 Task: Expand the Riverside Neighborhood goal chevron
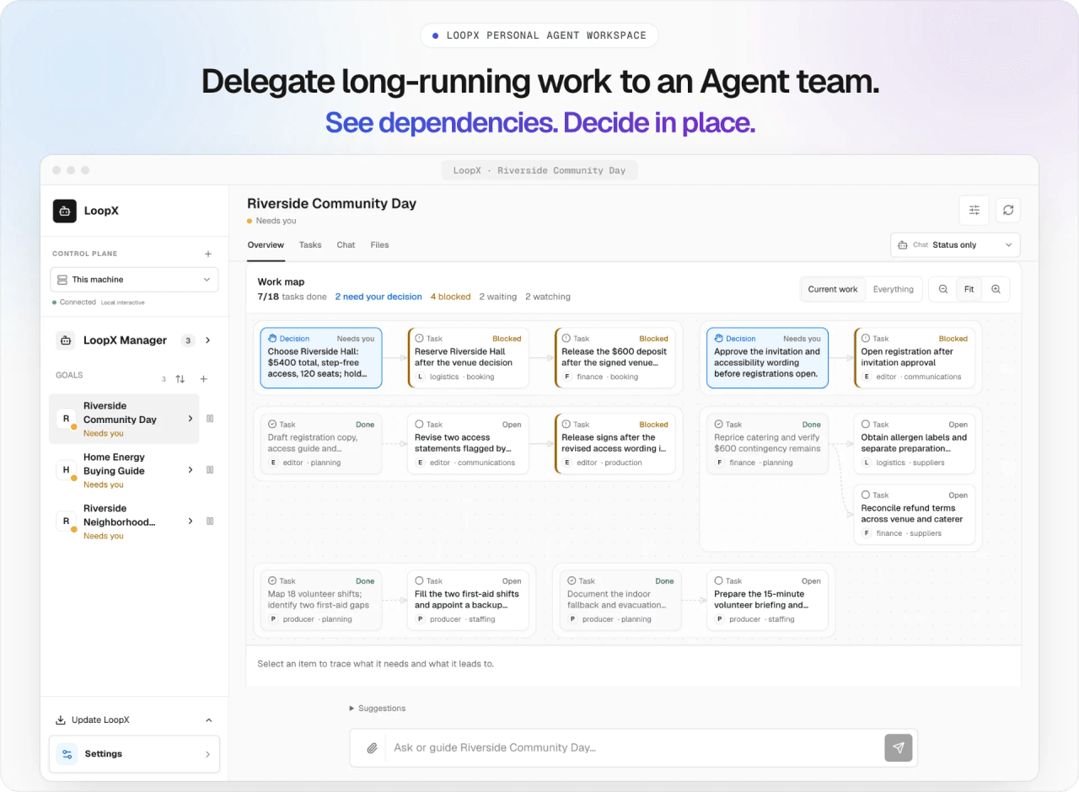tap(191, 522)
